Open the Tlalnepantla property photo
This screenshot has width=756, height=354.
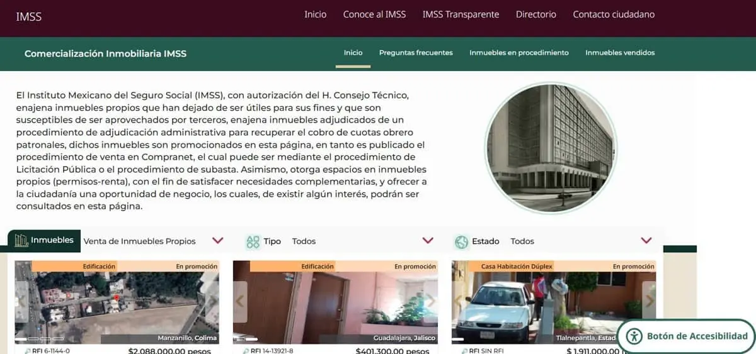[554, 302]
